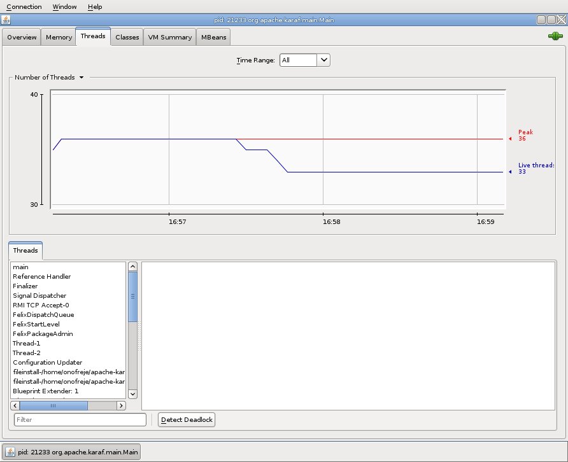Open the Help menu
Image resolution: width=568 pixels, height=462 pixels.
pos(95,6)
